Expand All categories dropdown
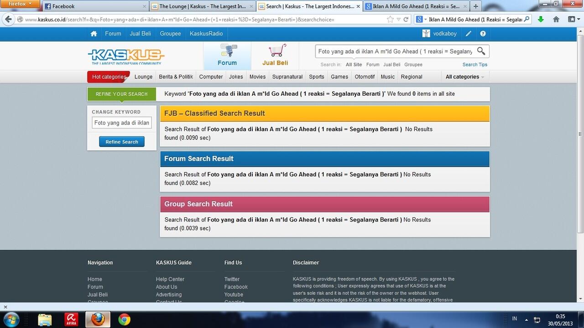This screenshot has height=328, width=584. 464,77
